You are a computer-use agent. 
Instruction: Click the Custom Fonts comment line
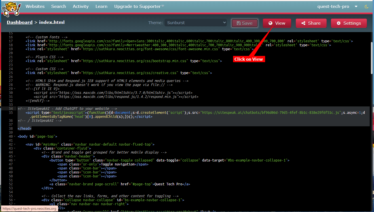pos(47,37)
